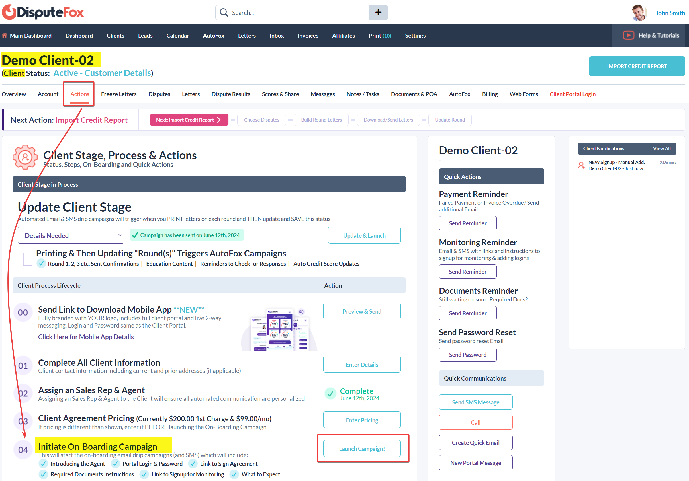This screenshot has width=689, height=481.
Task: Switch to the Disputes tab
Action: pos(159,94)
